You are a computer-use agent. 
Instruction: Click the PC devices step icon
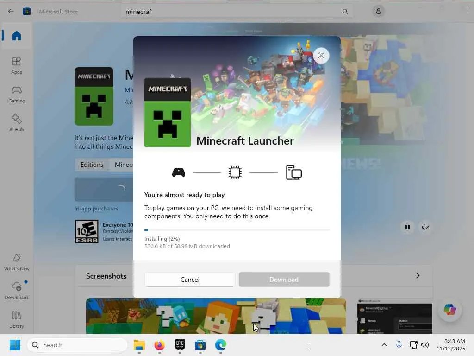[294, 172]
